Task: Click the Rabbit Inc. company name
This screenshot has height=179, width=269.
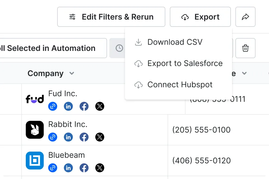Action: coord(68,124)
